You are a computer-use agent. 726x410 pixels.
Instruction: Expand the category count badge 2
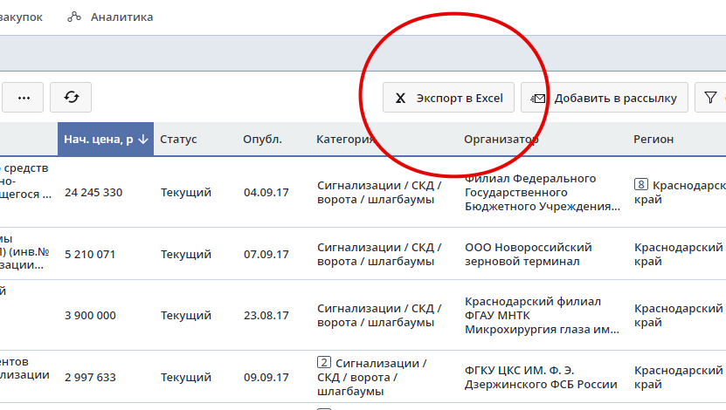tap(324, 363)
